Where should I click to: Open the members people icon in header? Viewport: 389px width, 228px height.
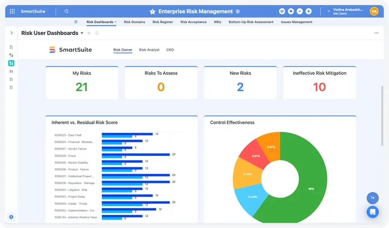point(282,11)
